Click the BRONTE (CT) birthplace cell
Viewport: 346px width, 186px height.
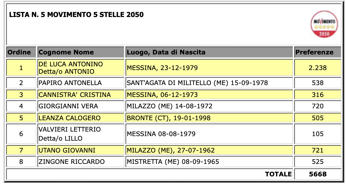pyautogui.click(x=209, y=118)
